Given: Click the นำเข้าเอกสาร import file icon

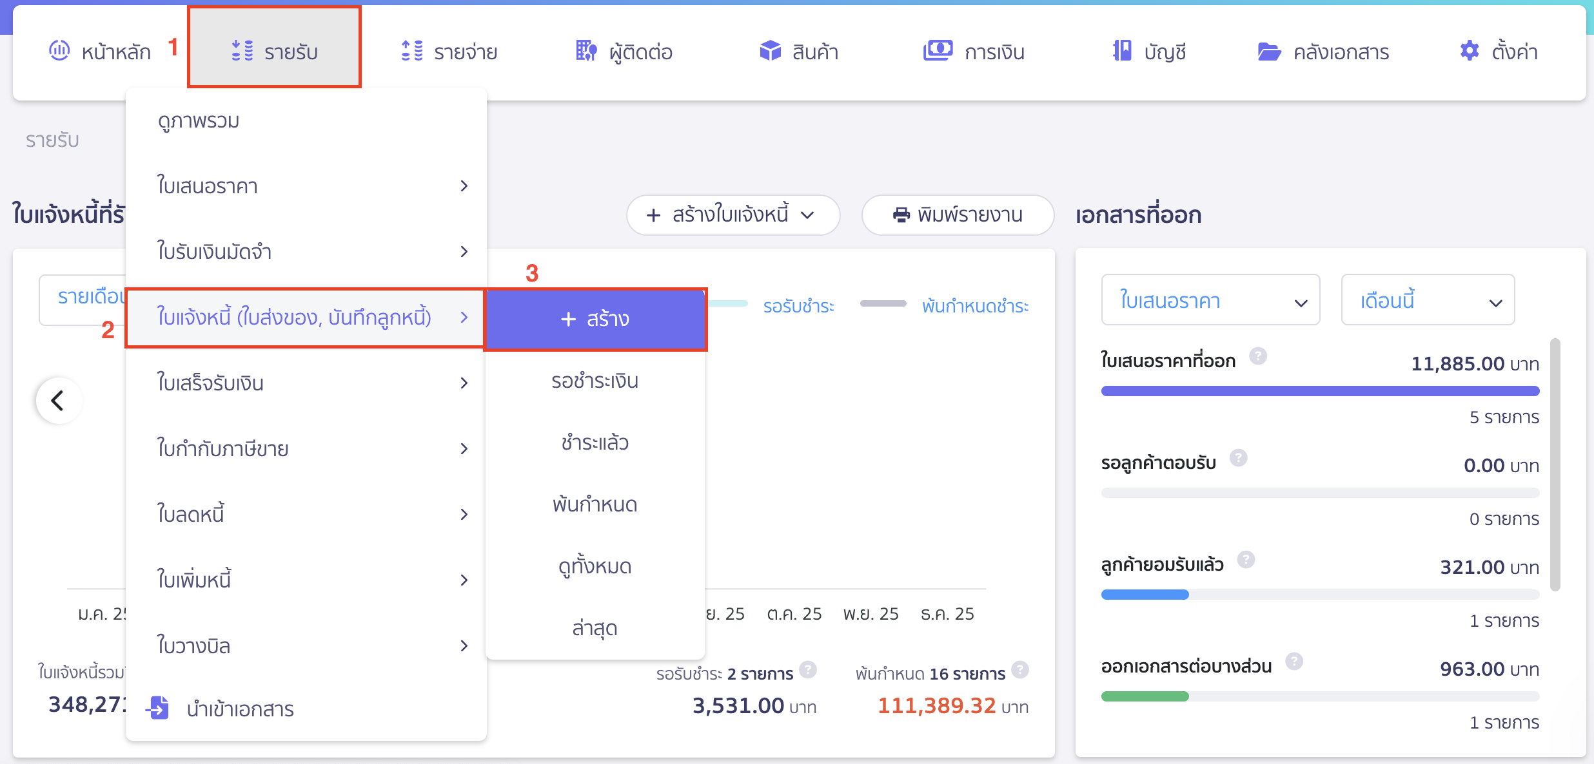Looking at the screenshot, I should point(157,707).
